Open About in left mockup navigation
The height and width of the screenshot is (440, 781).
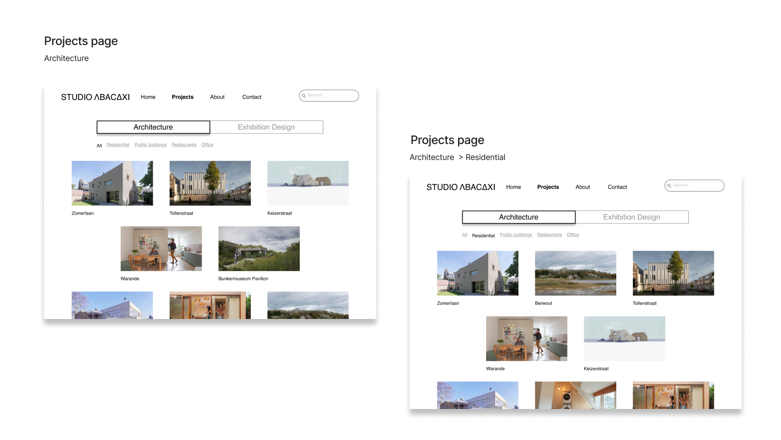[217, 97]
